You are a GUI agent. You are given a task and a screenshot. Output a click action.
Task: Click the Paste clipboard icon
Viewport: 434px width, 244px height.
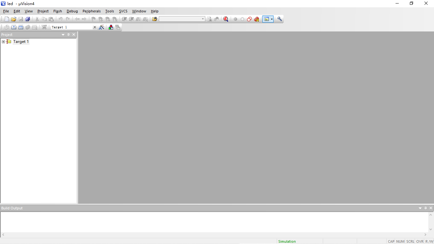51,19
